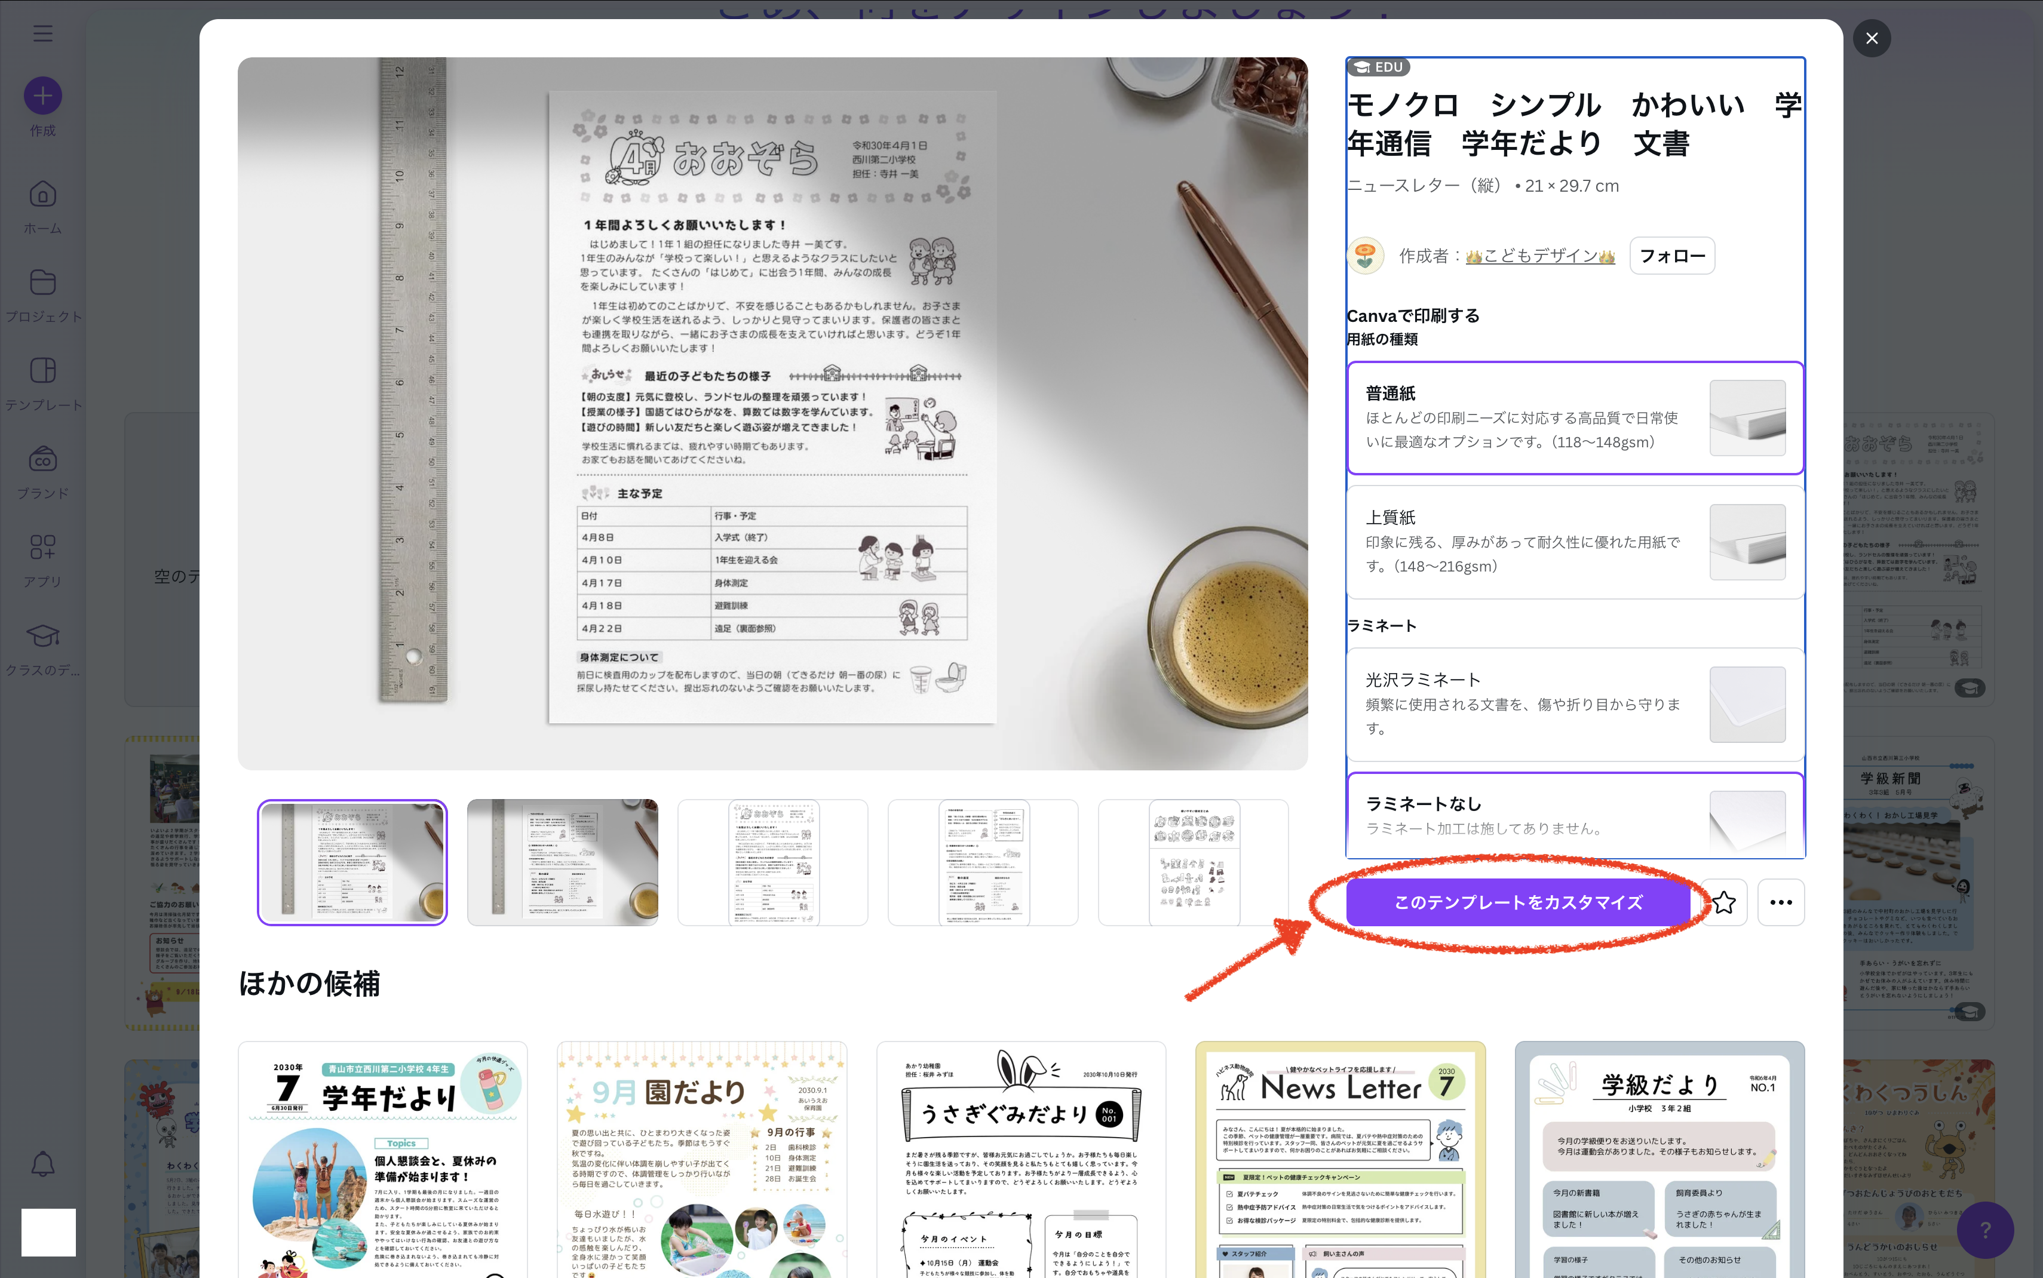Open 学級だより NO.1 suggested template

(x=1660, y=1160)
